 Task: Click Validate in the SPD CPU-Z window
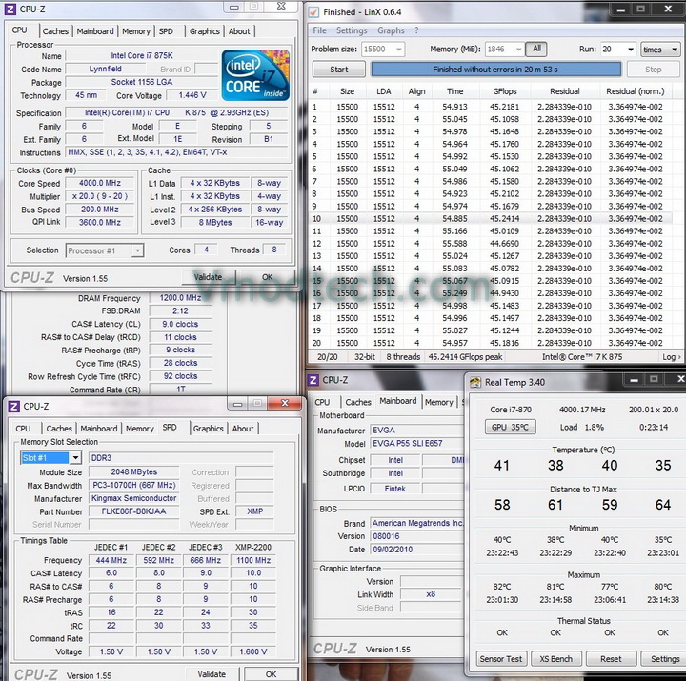pos(212,674)
